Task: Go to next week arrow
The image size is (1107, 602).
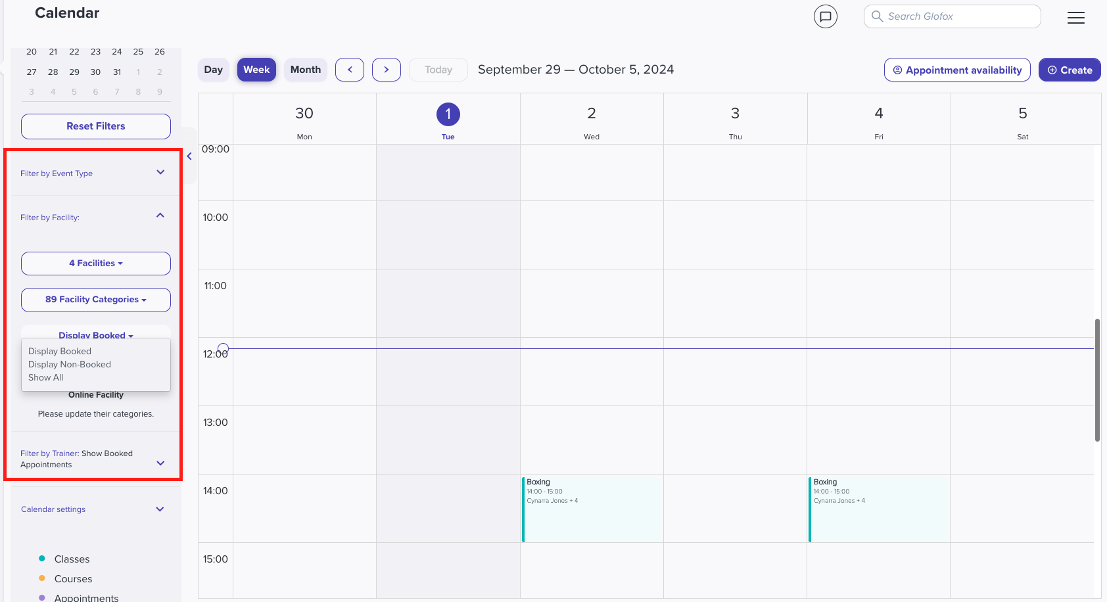Action: point(387,70)
